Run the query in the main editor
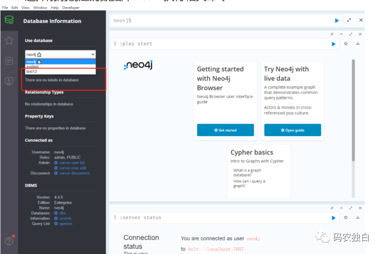Viewport: 382px width, 254px height. tap(337, 21)
